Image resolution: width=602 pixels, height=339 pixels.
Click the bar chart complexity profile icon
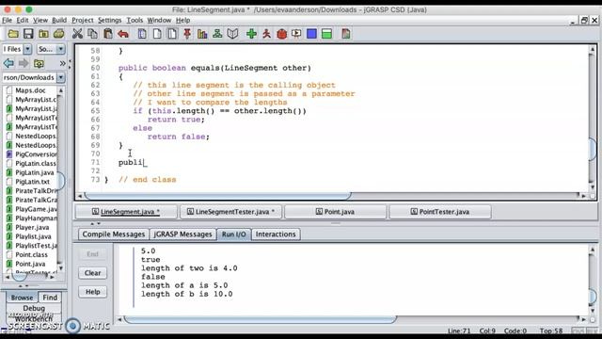(202, 34)
